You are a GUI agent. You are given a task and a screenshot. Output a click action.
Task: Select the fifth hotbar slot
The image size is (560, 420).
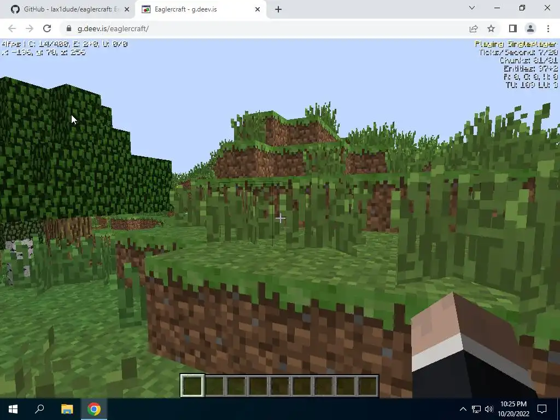point(280,386)
